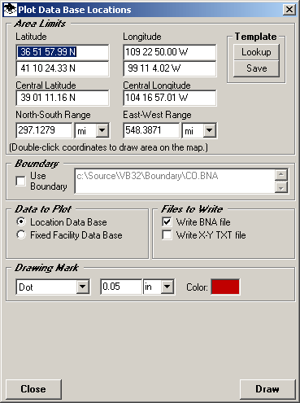This screenshot has width=300, height=403.
Task: Open the mark size units dropdown showing in
Action: point(167,287)
